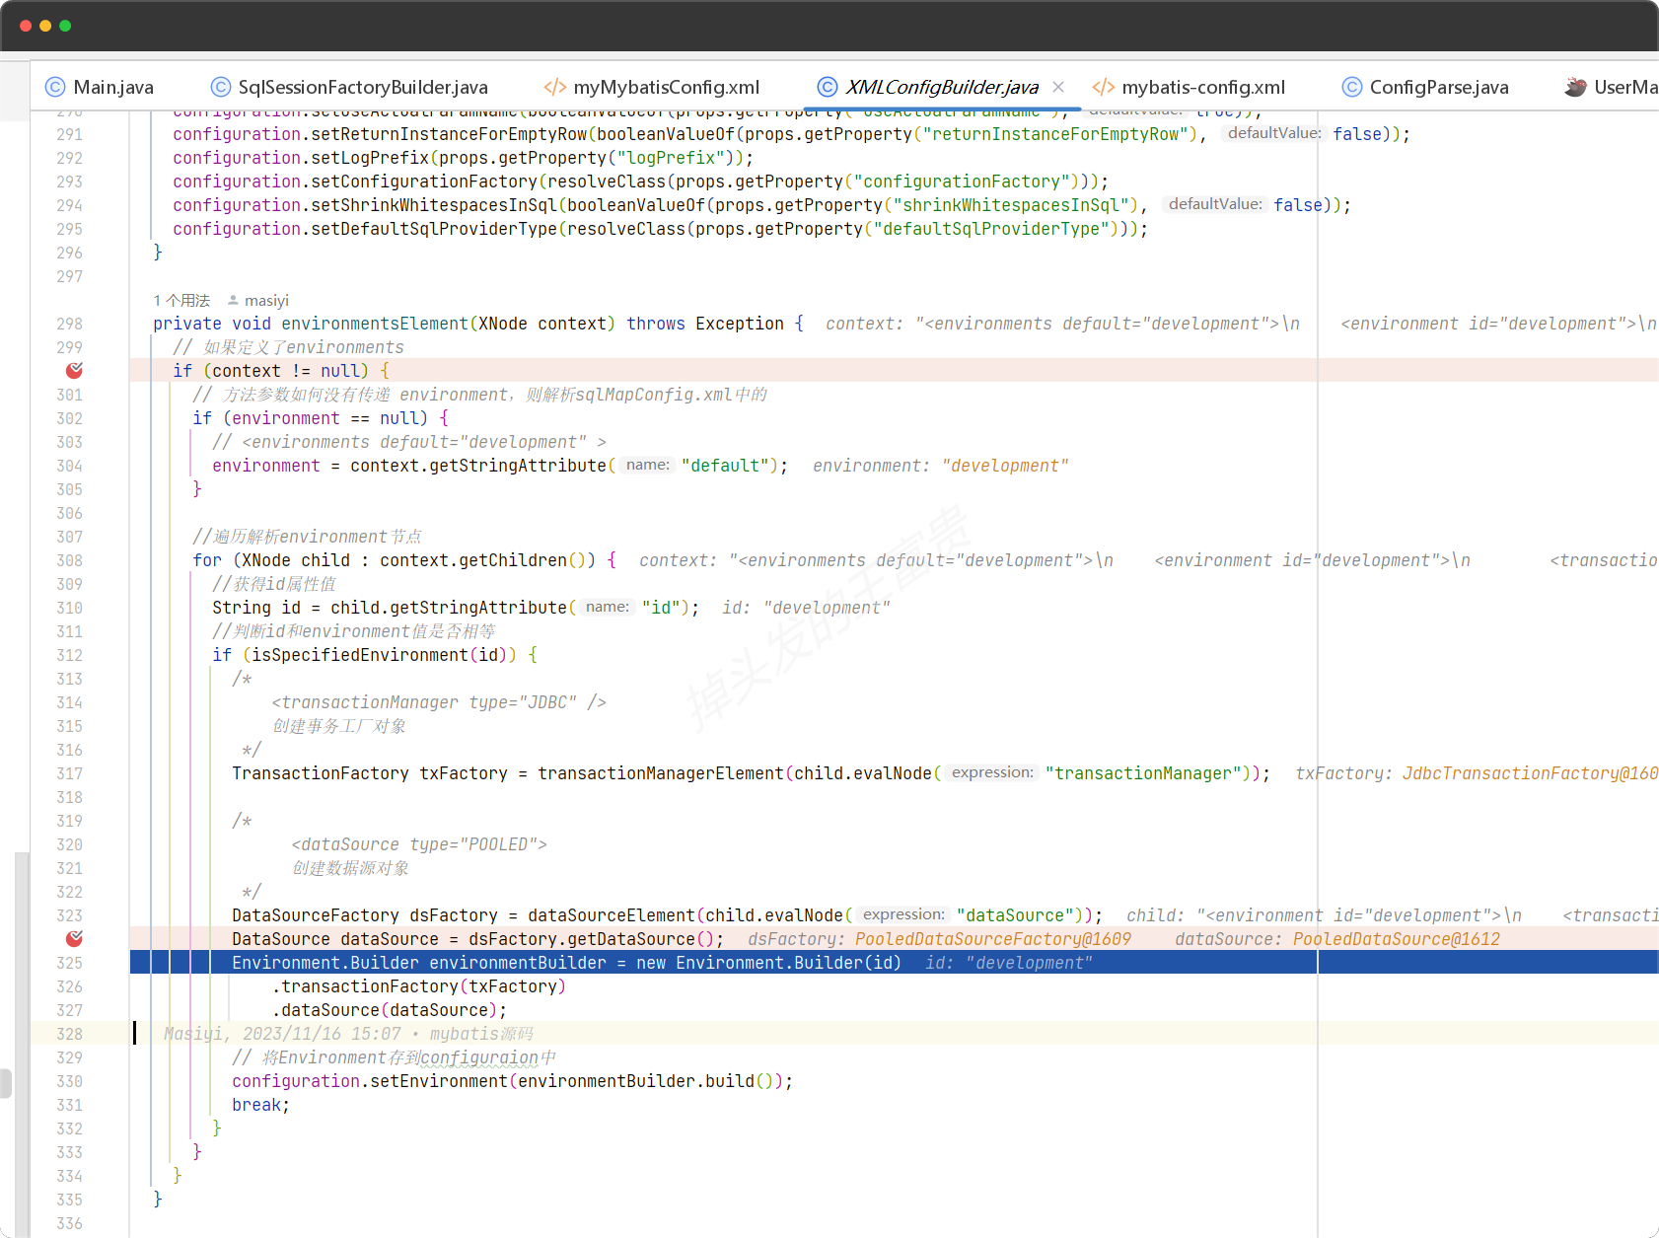
Task: Click the PooledDataSourceFactory@1609 debug value
Action: tap(992, 939)
